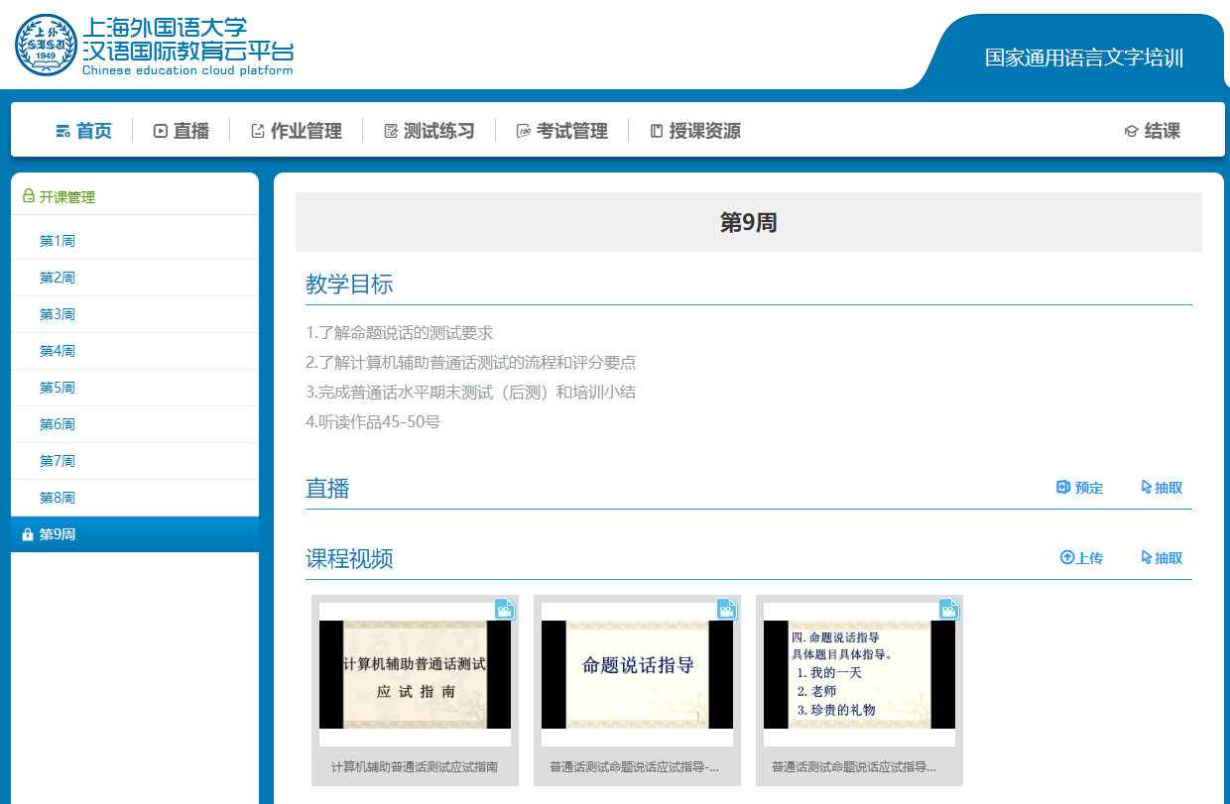Click the lock icon beside 第9周
Image resolution: width=1230 pixels, height=804 pixels.
tap(28, 534)
